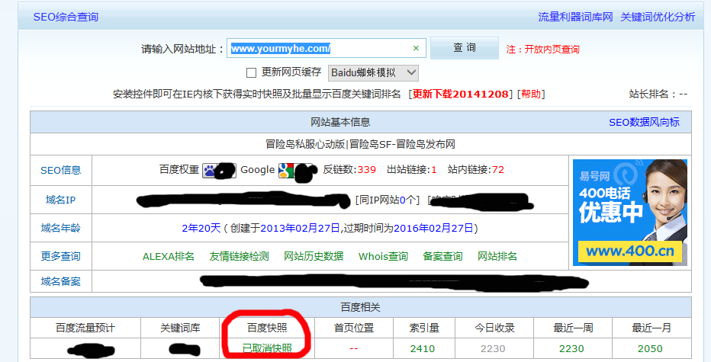Enable the 更新网页缓存 checkbox
Image resolution: width=711 pixels, height=362 pixels.
point(251,73)
